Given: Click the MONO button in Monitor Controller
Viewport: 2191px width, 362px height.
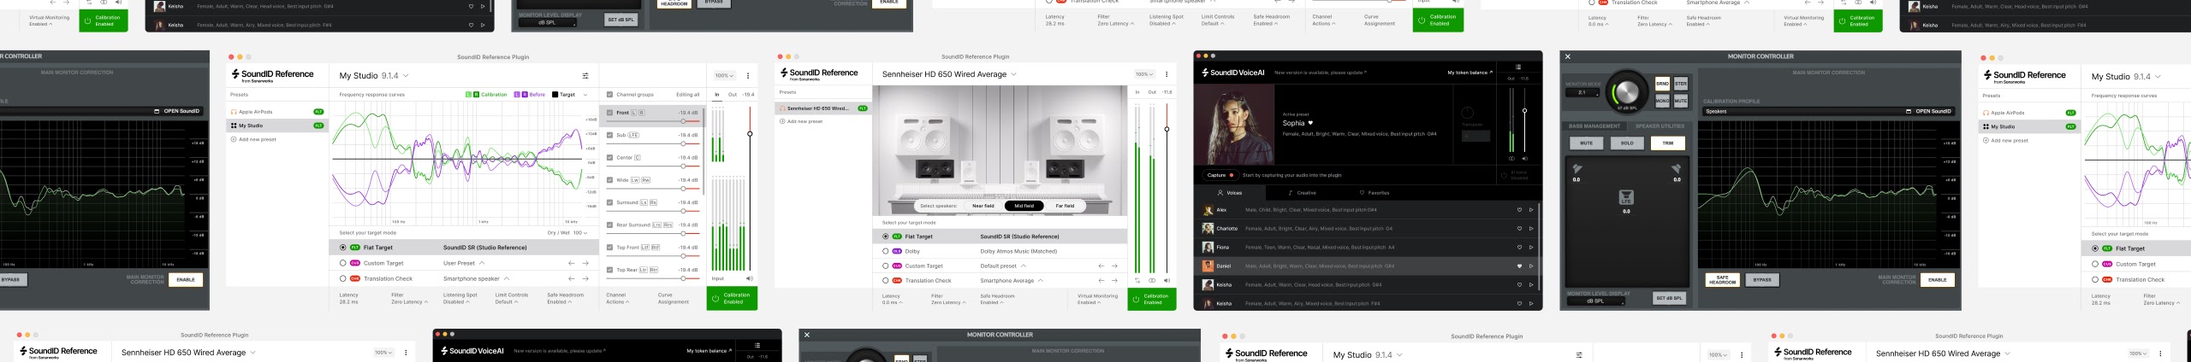Looking at the screenshot, I should (1662, 101).
